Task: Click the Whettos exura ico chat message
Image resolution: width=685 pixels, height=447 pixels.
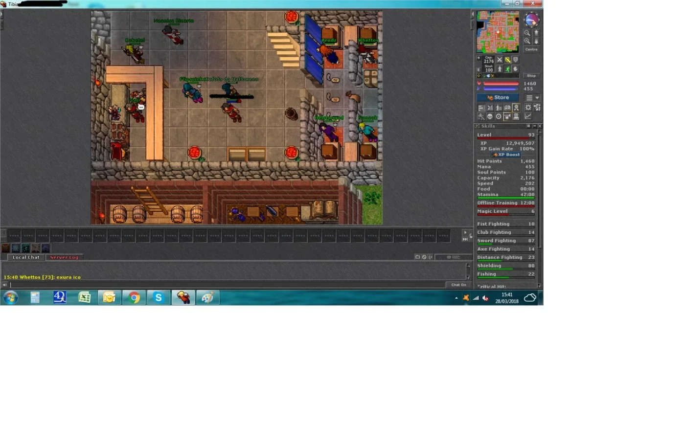Action: [42, 277]
